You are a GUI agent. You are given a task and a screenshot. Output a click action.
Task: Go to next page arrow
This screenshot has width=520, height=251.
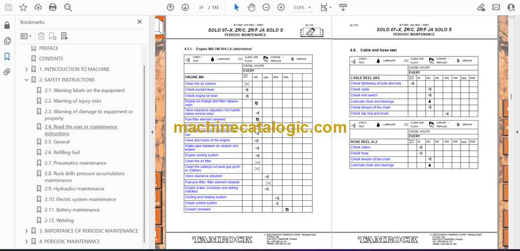(x=185, y=8)
